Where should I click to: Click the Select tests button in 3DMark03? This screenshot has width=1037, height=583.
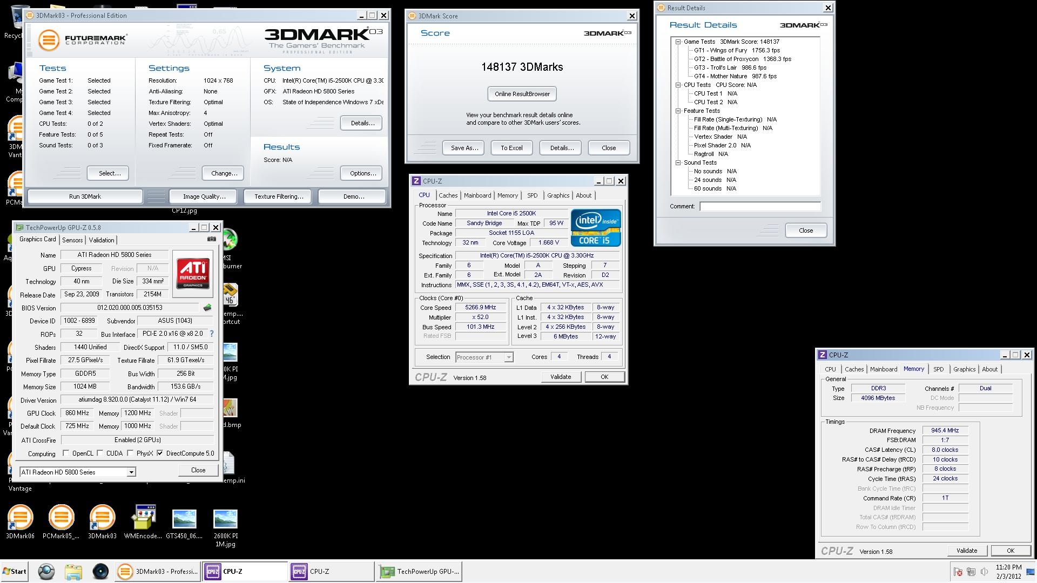click(108, 173)
